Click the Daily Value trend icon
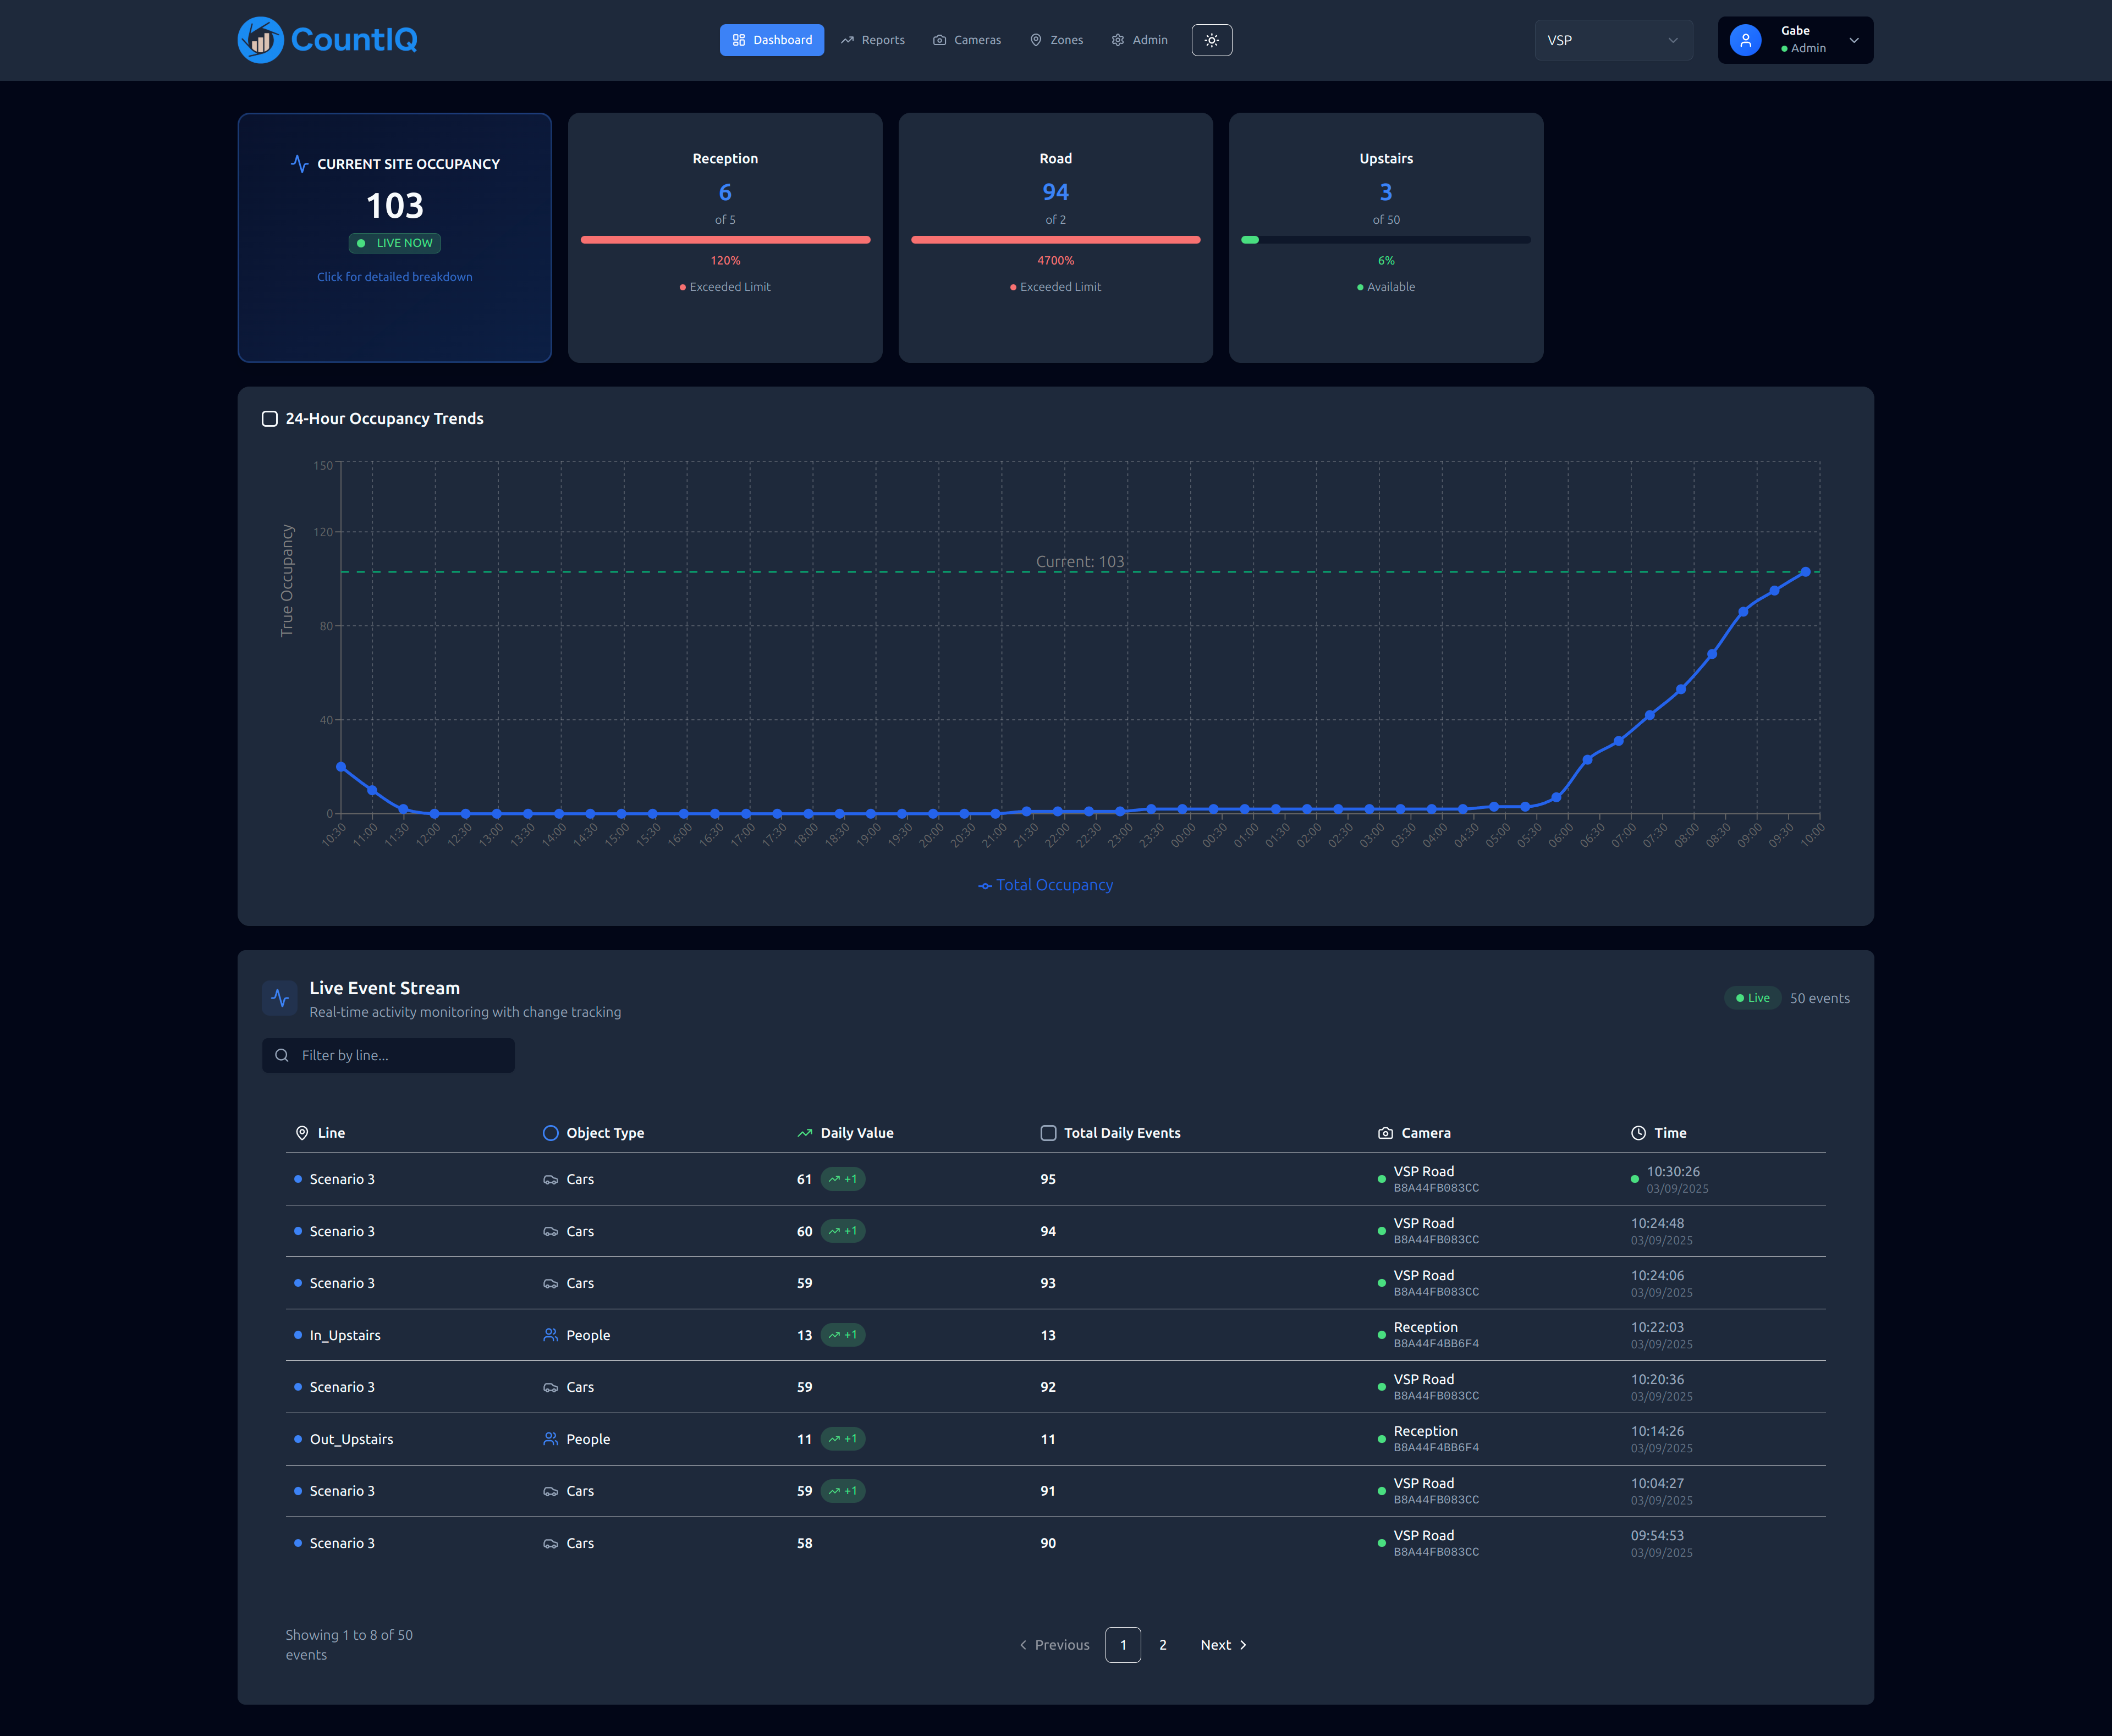2112x1736 pixels. [804, 1133]
